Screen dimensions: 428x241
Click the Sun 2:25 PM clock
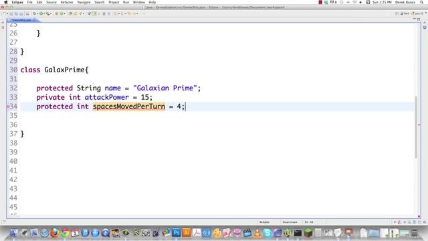coord(382,2)
